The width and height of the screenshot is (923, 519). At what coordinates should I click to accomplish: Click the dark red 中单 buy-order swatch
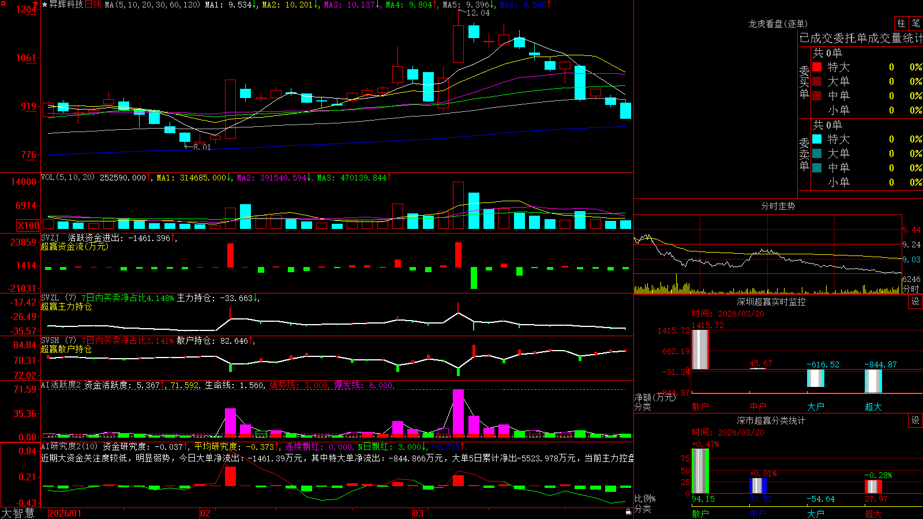(x=817, y=96)
